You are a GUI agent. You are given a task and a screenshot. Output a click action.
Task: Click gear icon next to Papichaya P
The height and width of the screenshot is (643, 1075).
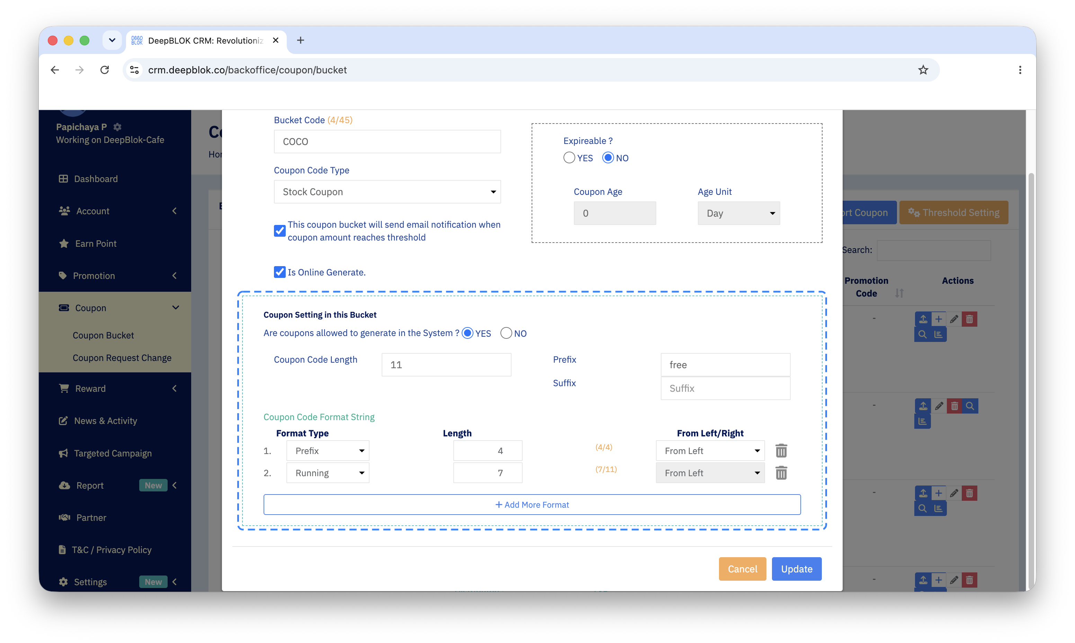coord(117,127)
